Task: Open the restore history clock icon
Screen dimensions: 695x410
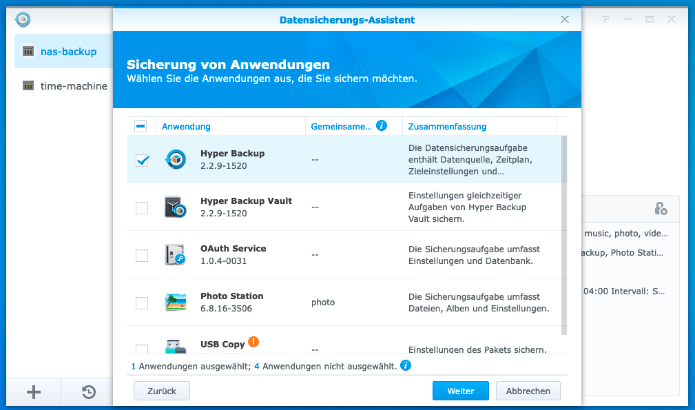Action: [89, 392]
